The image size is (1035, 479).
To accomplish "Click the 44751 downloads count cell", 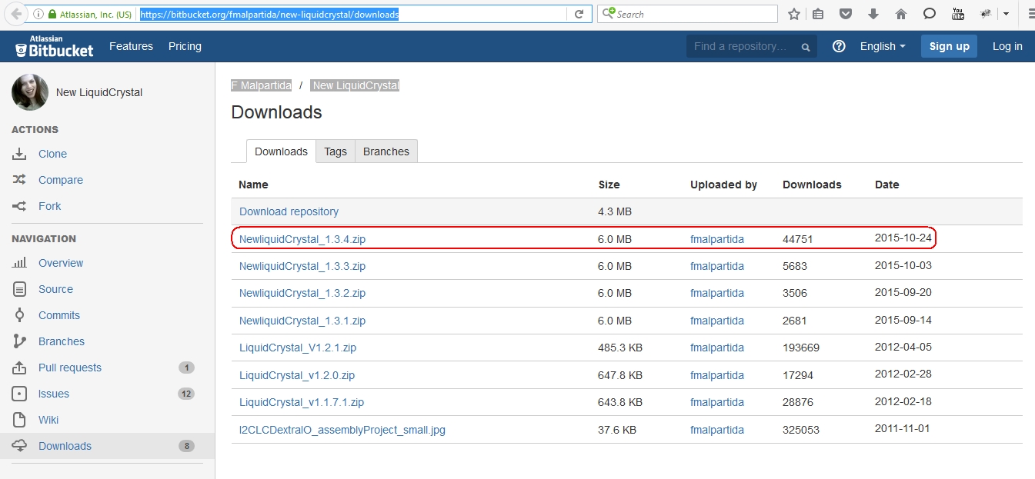I will 798,239.
